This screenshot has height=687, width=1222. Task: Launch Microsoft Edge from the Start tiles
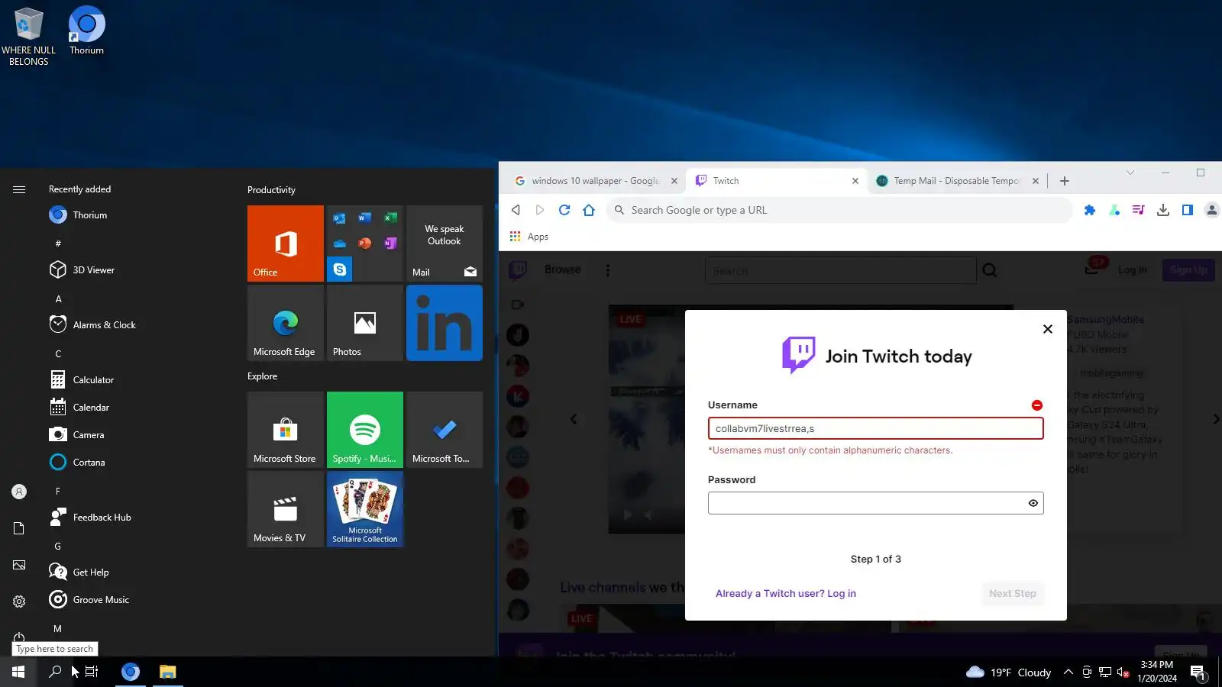pos(286,323)
